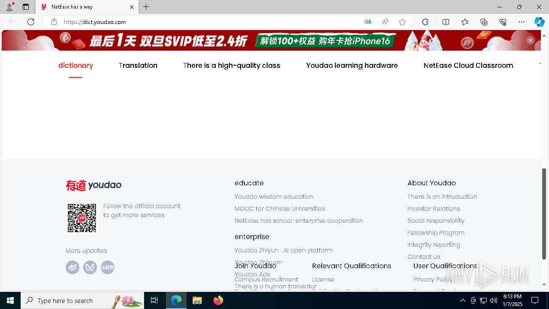Open NetEase has school-enterprise cooperation link
The image size is (549, 309).
(299, 221)
